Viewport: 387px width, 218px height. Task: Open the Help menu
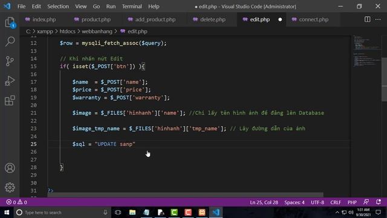click(x=154, y=7)
